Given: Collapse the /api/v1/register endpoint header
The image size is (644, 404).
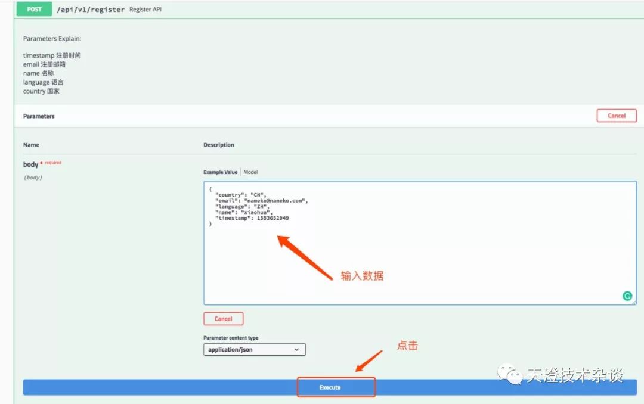Looking at the screenshot, I should (x=329, y=9).
